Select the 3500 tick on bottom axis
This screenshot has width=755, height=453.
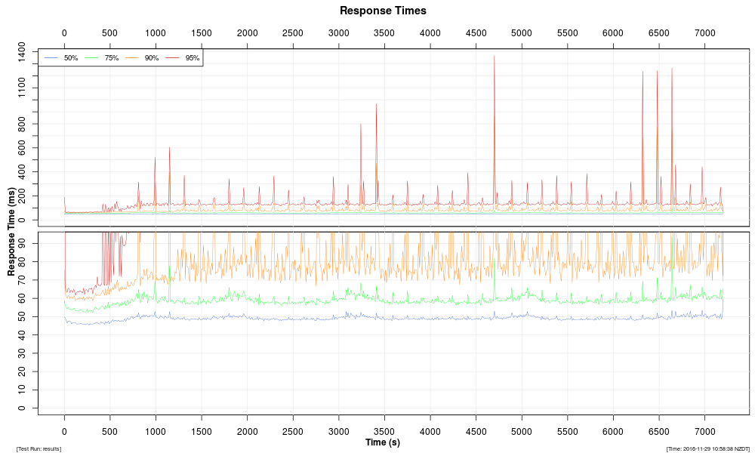[384, 431]
